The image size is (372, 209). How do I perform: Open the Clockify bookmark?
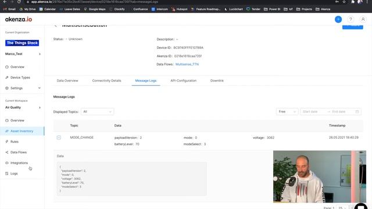coord(117,9)
